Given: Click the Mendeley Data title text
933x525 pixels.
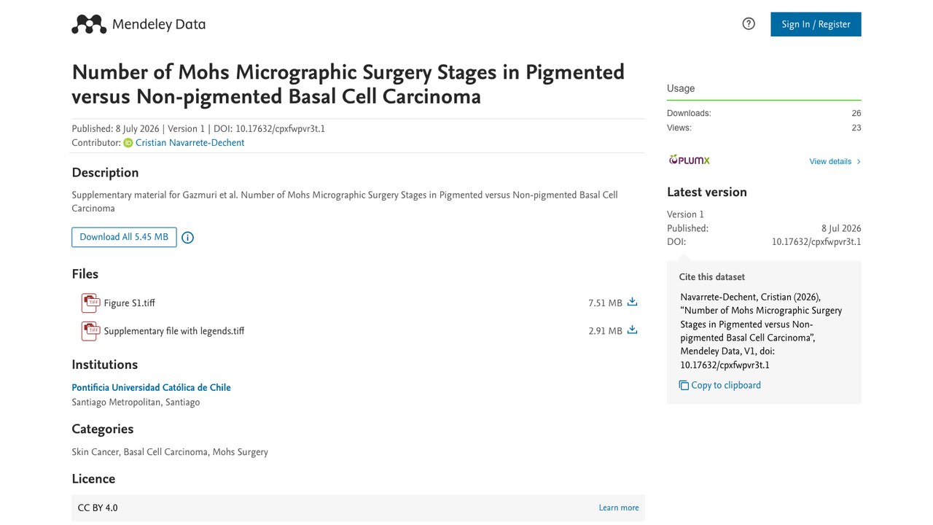Looking at the screenshot, I should [159, 24].
